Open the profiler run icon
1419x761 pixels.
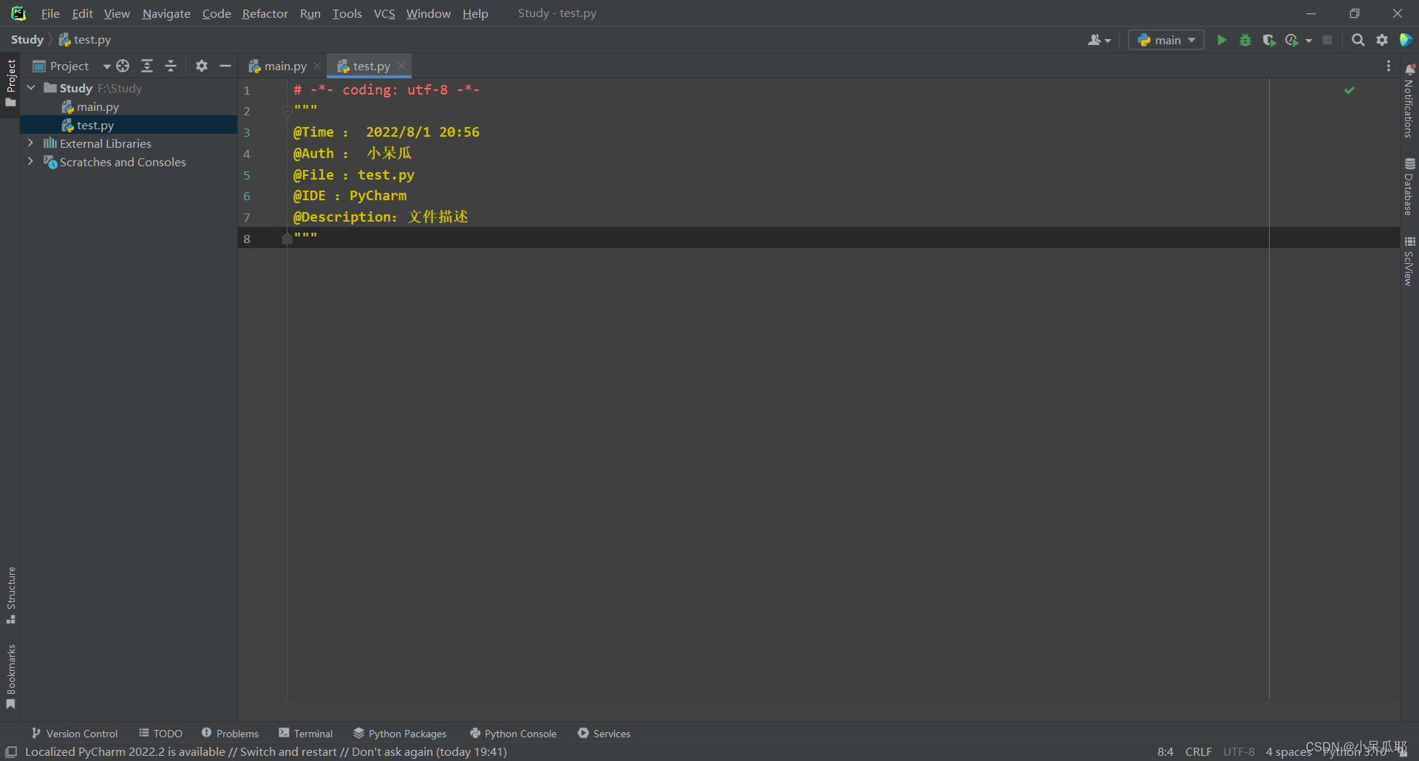[x=1293, y=40]
